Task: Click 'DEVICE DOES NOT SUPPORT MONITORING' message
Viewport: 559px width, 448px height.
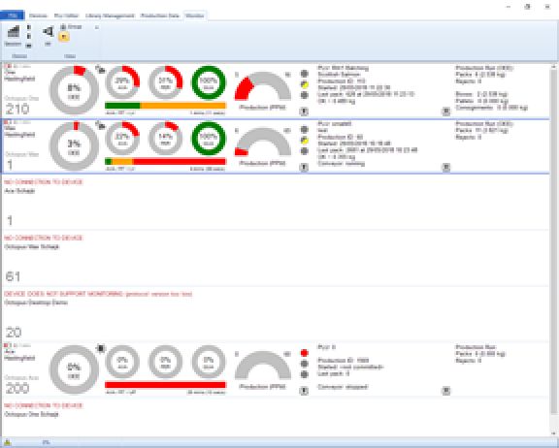Action: click(x=98, y=294)
